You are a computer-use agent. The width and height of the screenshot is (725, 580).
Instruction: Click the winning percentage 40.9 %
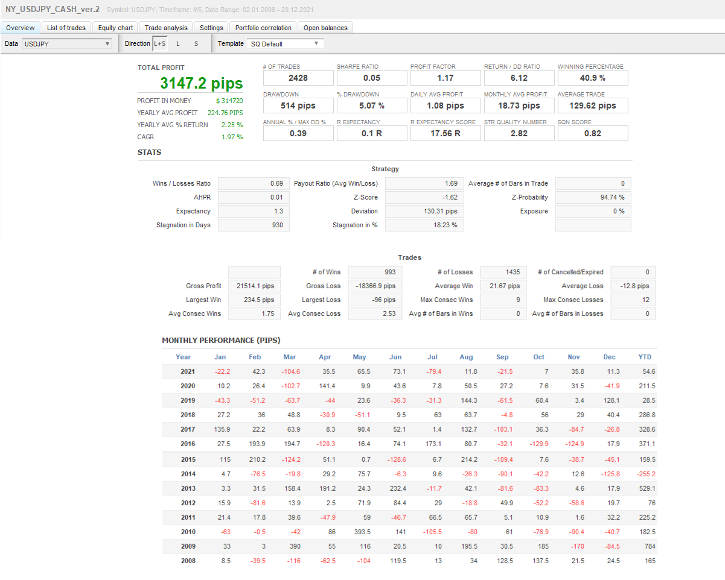pos(593,78)
